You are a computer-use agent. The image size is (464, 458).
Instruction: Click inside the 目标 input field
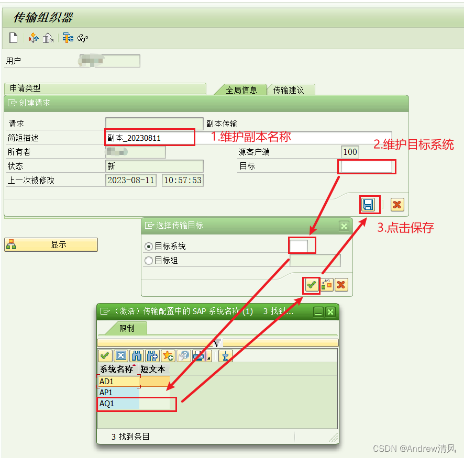(x=366, y=166)
